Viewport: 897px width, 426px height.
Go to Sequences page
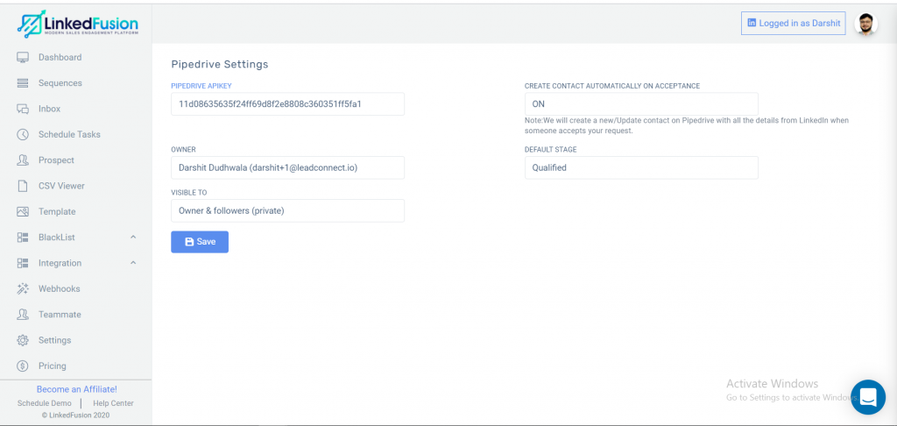point(60,83)
